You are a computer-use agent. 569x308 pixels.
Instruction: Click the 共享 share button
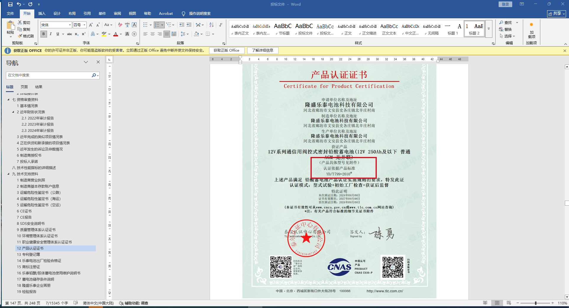click(x=556, y=14)
